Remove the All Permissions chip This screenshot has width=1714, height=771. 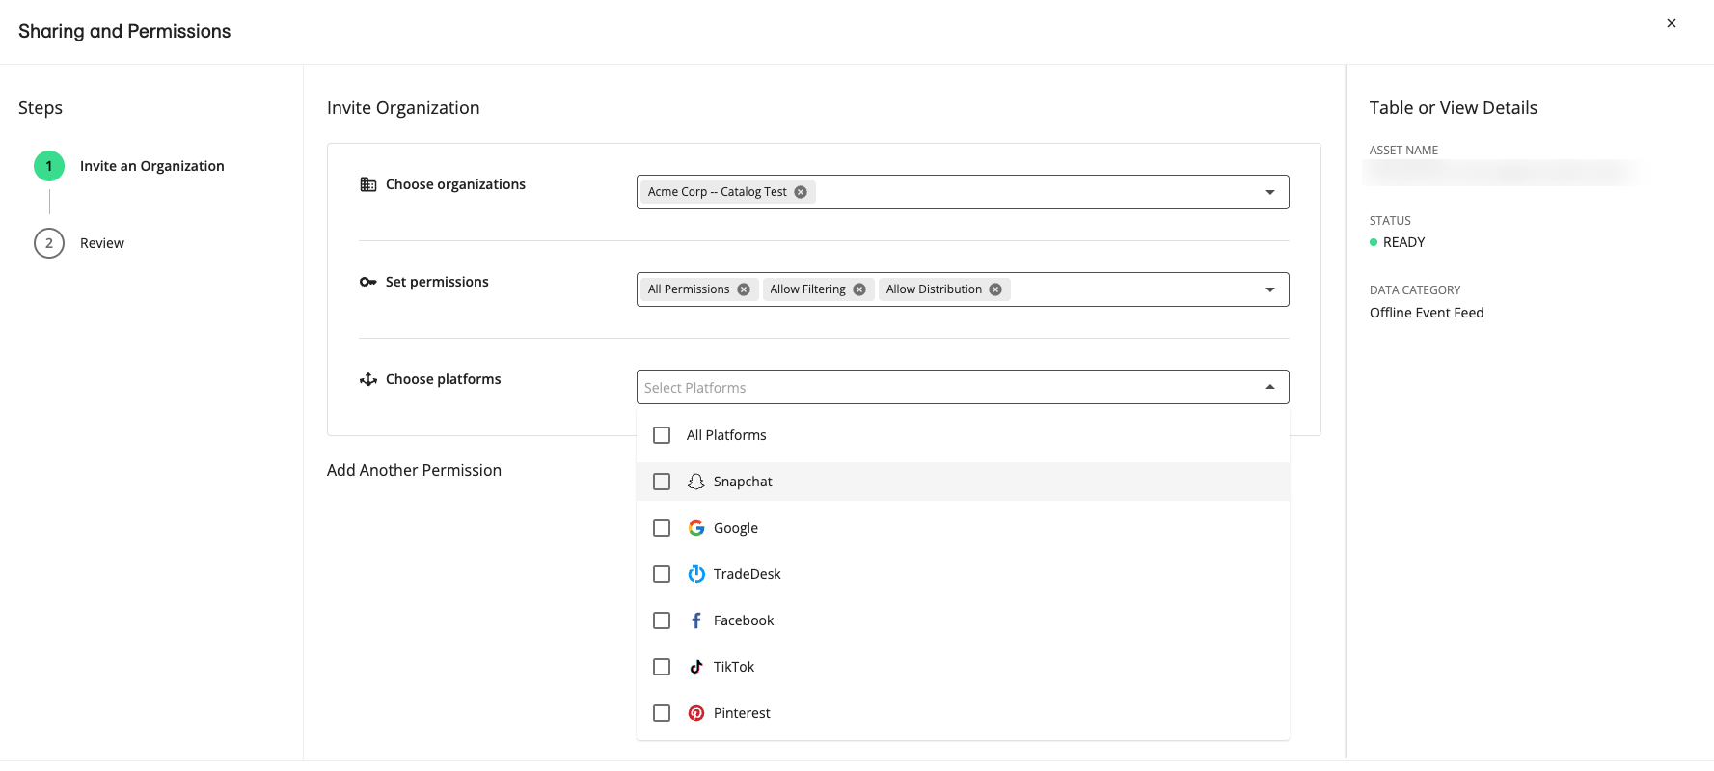[x=744, y=289]
